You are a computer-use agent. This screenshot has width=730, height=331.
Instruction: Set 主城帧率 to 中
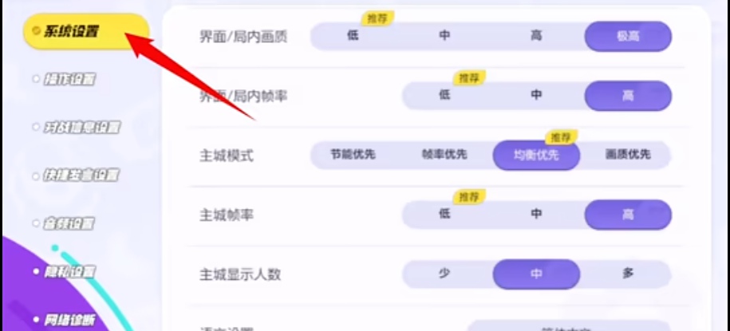pyautogui.click(x=536, y=214)
